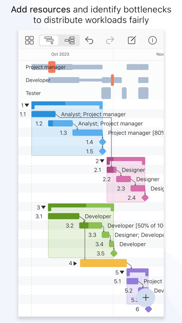Undo the last action
Viewport: 182px width, 323px height.
(89, 40)
